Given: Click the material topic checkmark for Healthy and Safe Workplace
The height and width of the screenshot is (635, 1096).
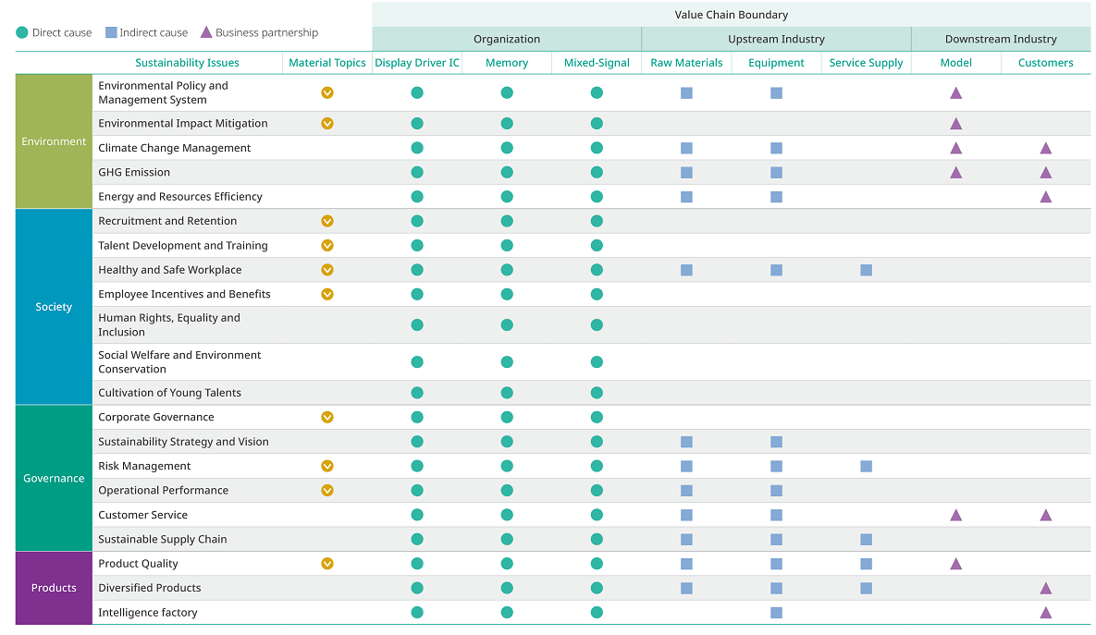Looking at the screenshot, I should [327, 270].
